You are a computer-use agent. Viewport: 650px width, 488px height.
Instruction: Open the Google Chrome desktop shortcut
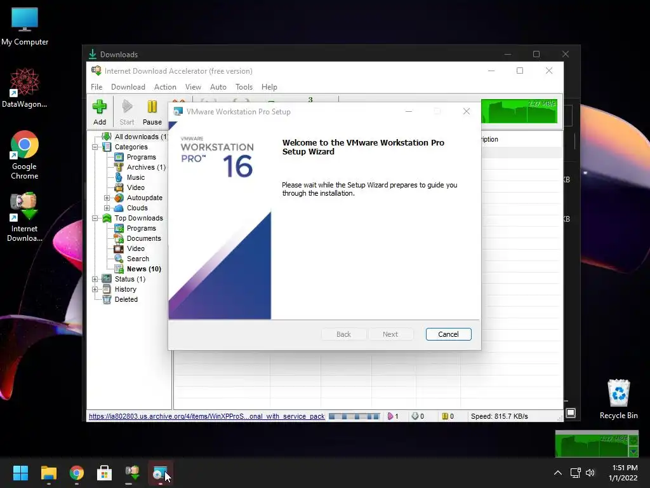[25, 155]
